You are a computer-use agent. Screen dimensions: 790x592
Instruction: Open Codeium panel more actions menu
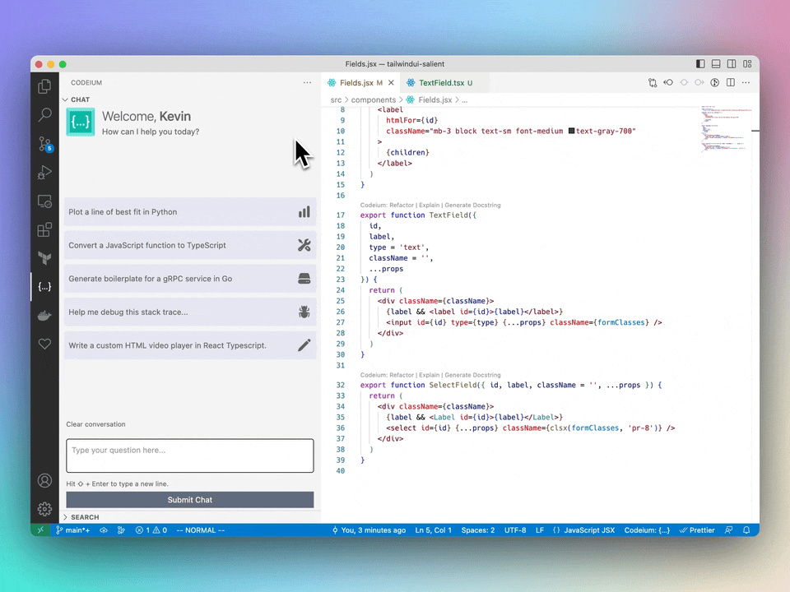[307, 82]
